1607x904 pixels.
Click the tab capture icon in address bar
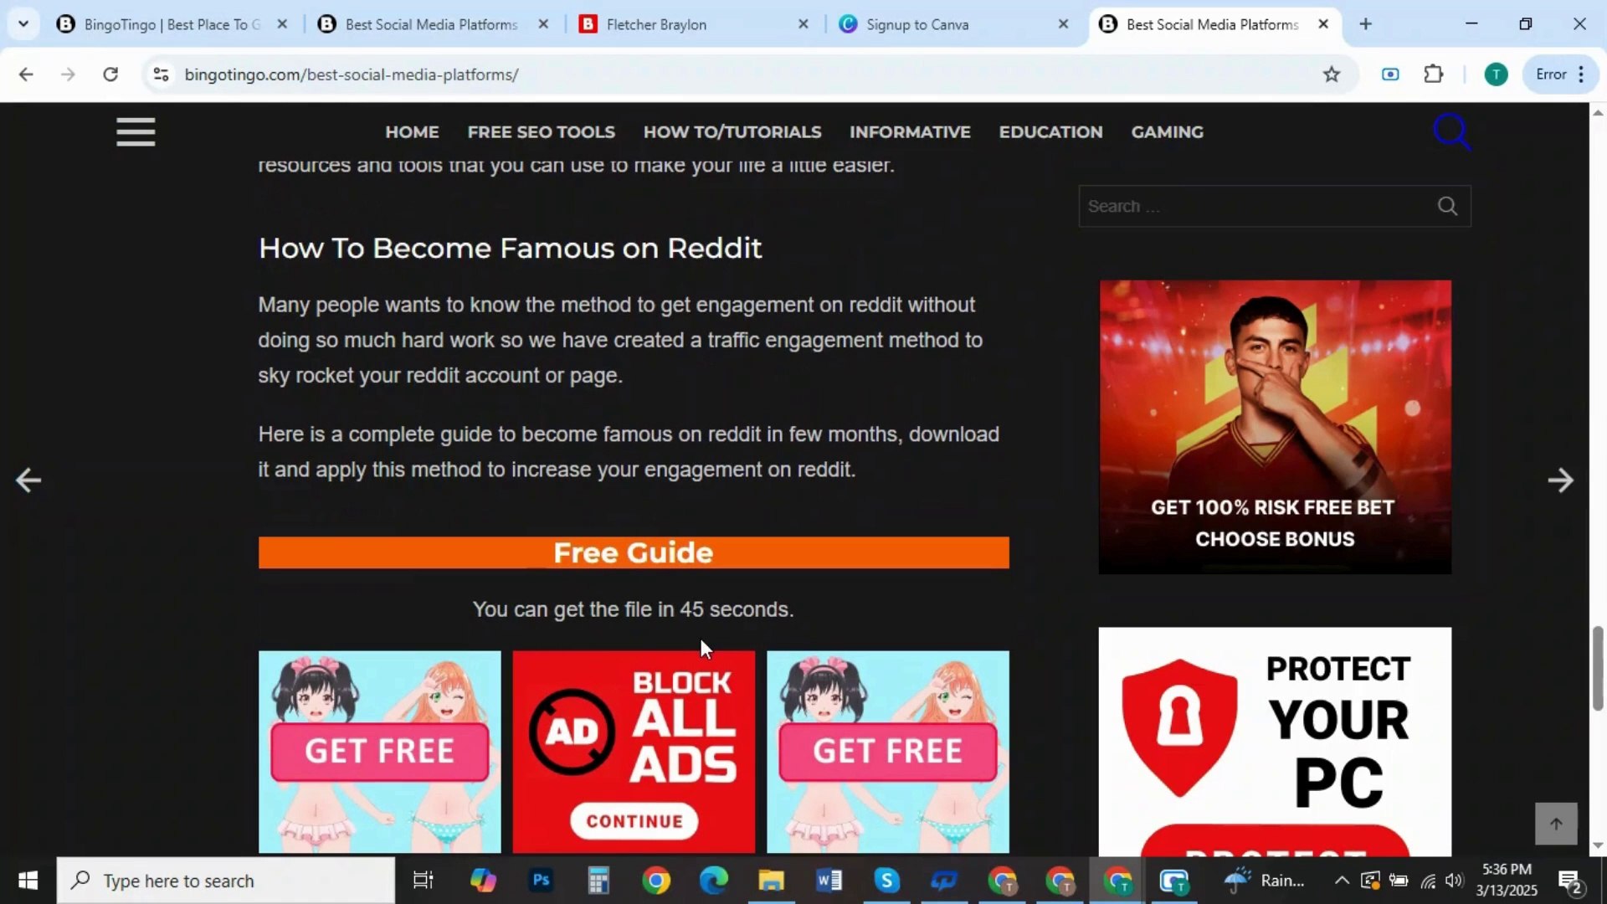pos(1390,74)
